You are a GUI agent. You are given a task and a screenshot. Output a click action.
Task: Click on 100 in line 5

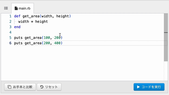pyautogui.click(x=47, y=37)
